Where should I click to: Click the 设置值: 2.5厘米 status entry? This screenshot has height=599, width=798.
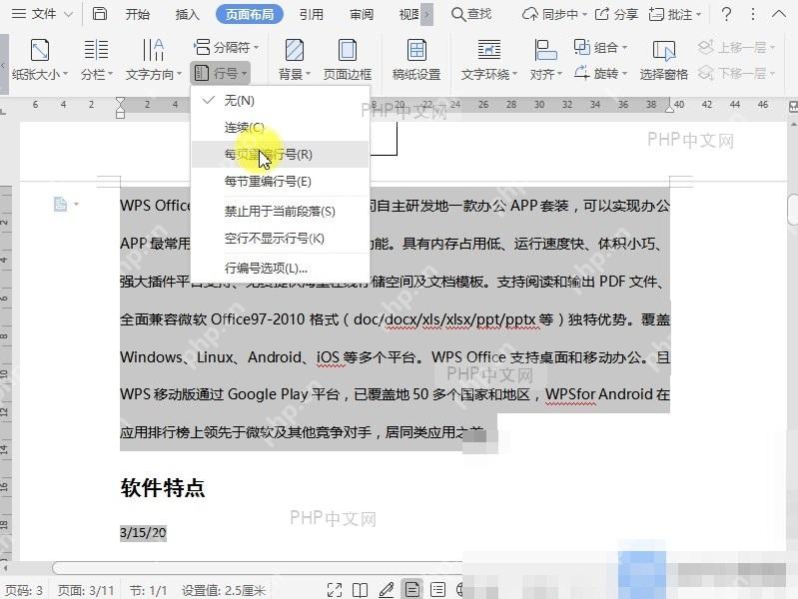tap(224, 590)
